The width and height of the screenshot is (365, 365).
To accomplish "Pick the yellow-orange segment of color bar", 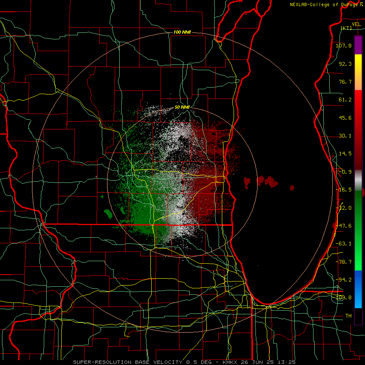I will [358, 72].
